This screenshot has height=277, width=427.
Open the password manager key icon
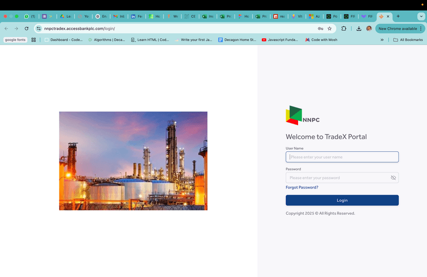320,29
